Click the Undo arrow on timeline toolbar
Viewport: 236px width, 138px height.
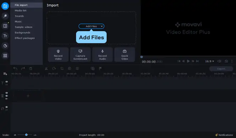pyautogui.click(x=15, y=69)
